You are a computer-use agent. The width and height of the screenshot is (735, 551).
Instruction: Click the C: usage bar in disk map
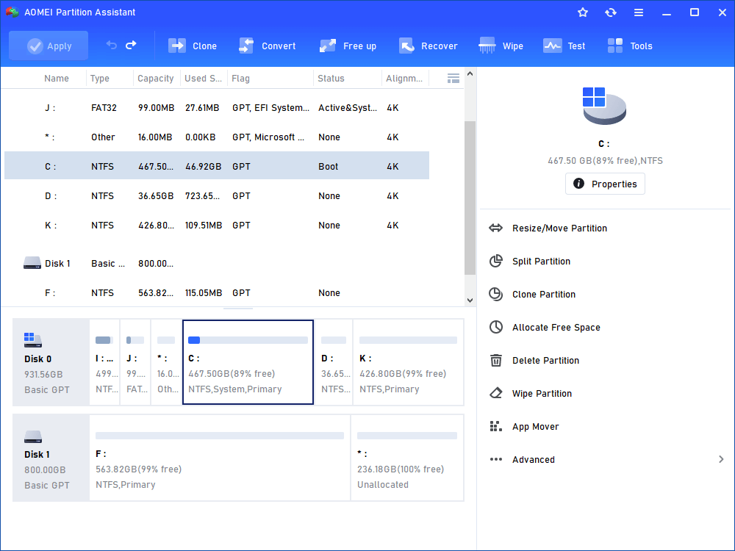tap(248, 340)
